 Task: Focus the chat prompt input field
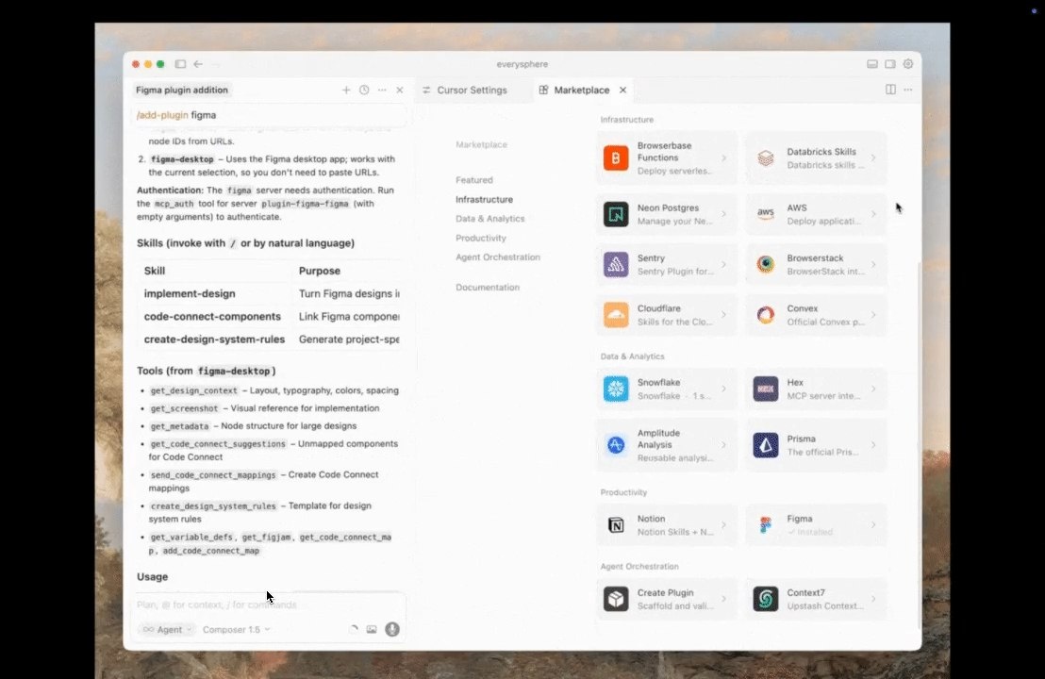(x=271, y=604)
